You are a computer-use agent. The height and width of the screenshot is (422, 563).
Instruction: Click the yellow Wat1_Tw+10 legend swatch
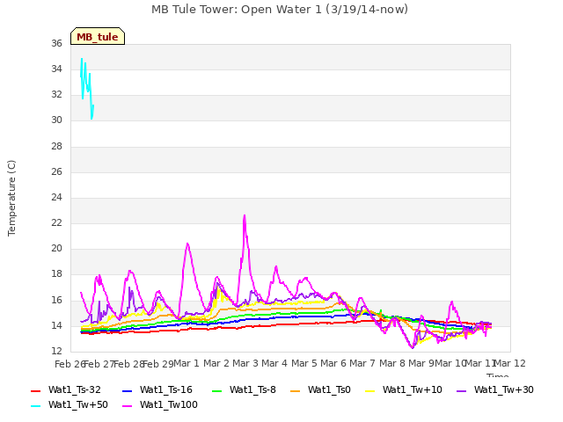[x=369, y=390]
